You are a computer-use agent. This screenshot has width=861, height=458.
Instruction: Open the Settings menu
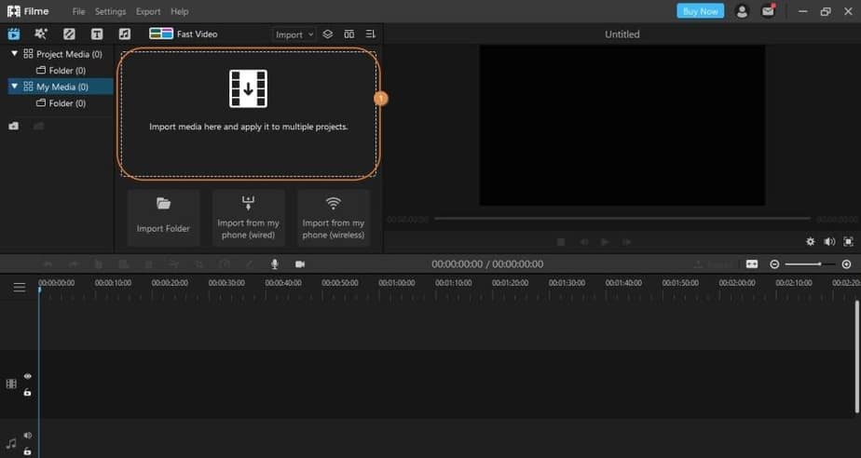point(110,11)
